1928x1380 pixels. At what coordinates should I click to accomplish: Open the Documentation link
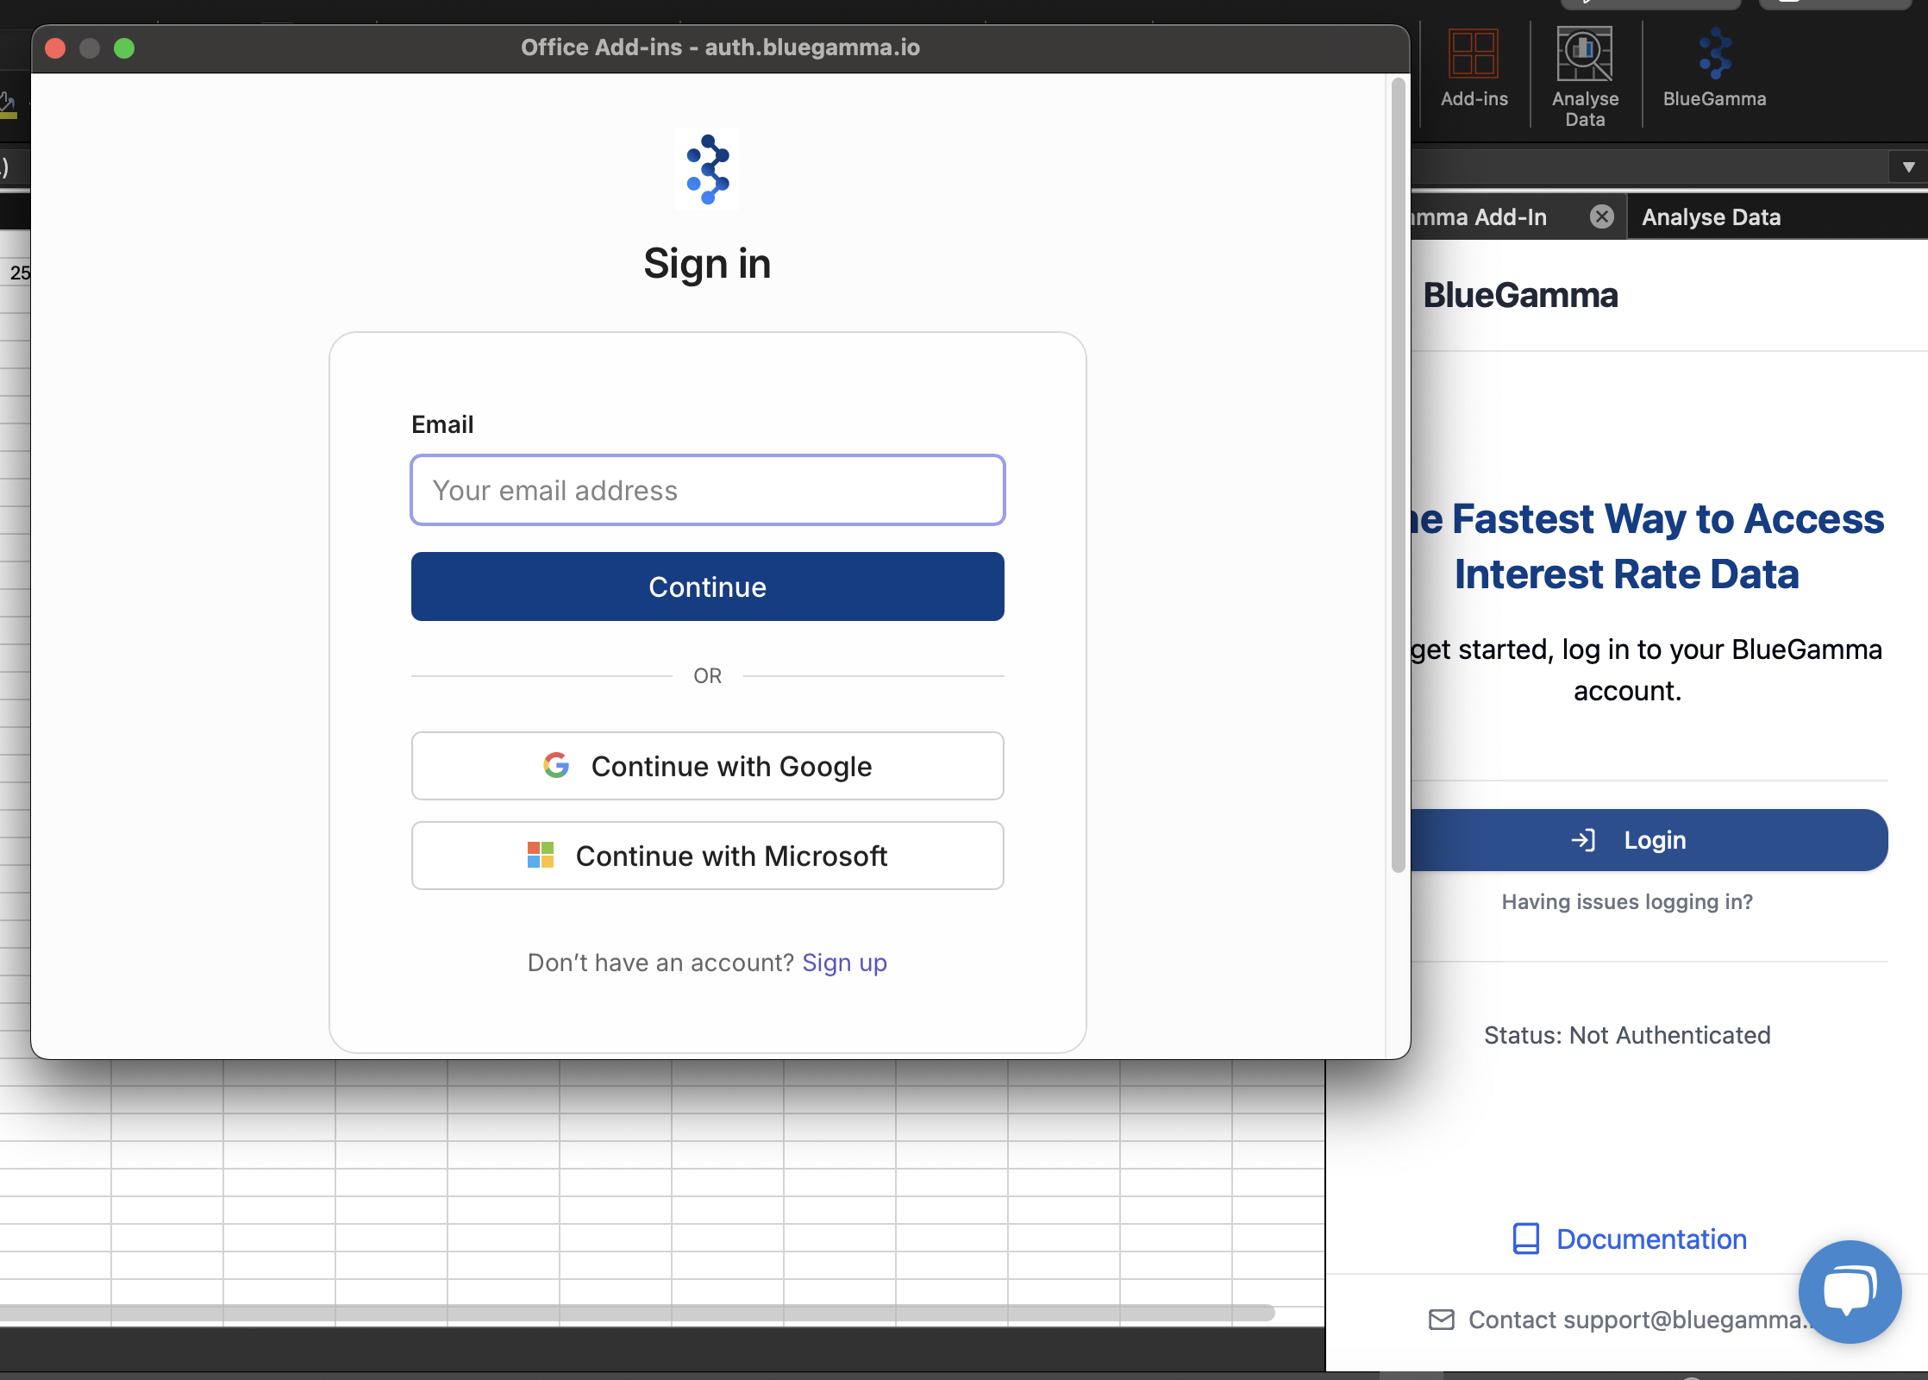point(1651,1239)
